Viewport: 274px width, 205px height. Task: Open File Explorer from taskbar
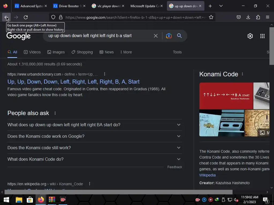19,200
